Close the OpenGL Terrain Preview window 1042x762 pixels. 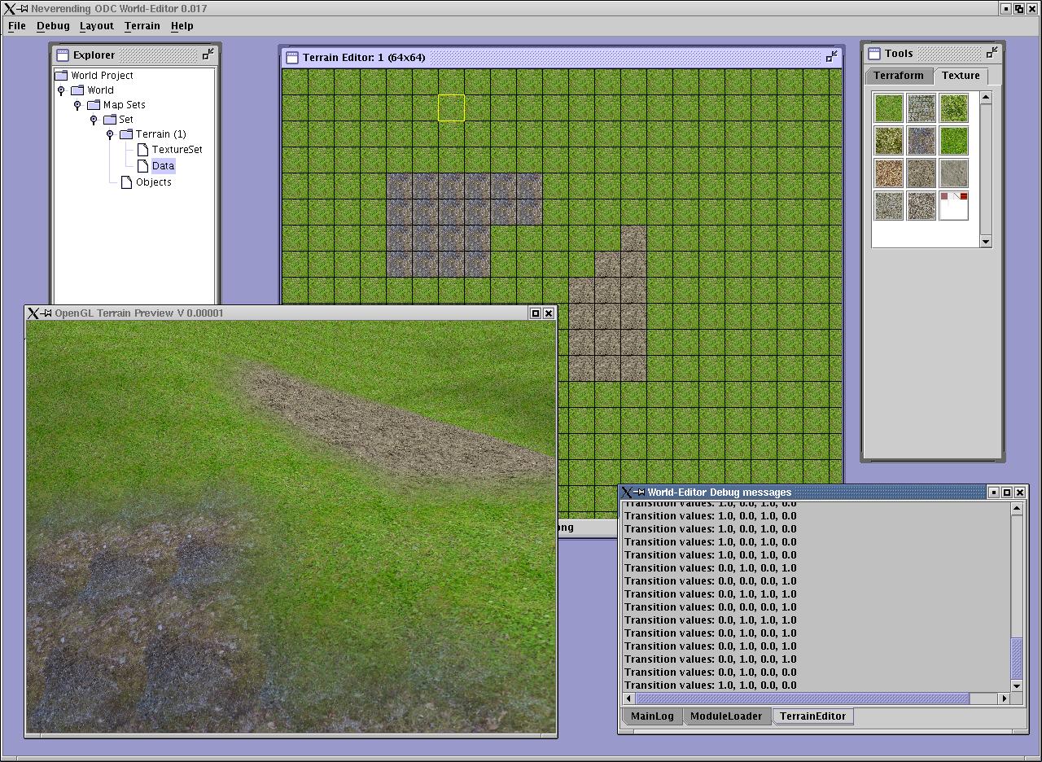[549, 313]
